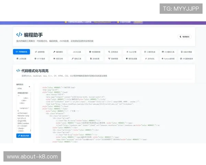Open the 编码解码 tool via key icon
206x165 pixels.
coord(58,52)
